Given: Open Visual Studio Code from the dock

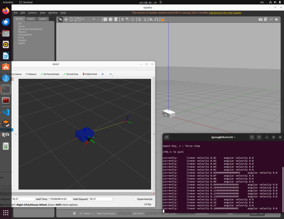Looking at the screenshot, I should tap(6, 112).
